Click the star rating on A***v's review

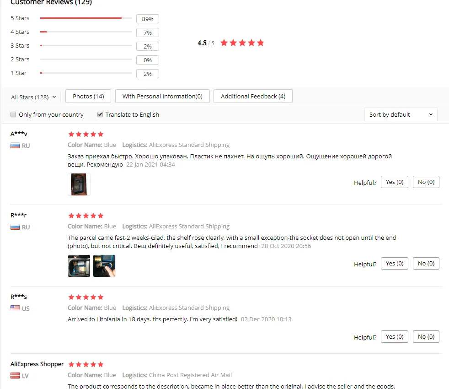click(x=86, y=134)
